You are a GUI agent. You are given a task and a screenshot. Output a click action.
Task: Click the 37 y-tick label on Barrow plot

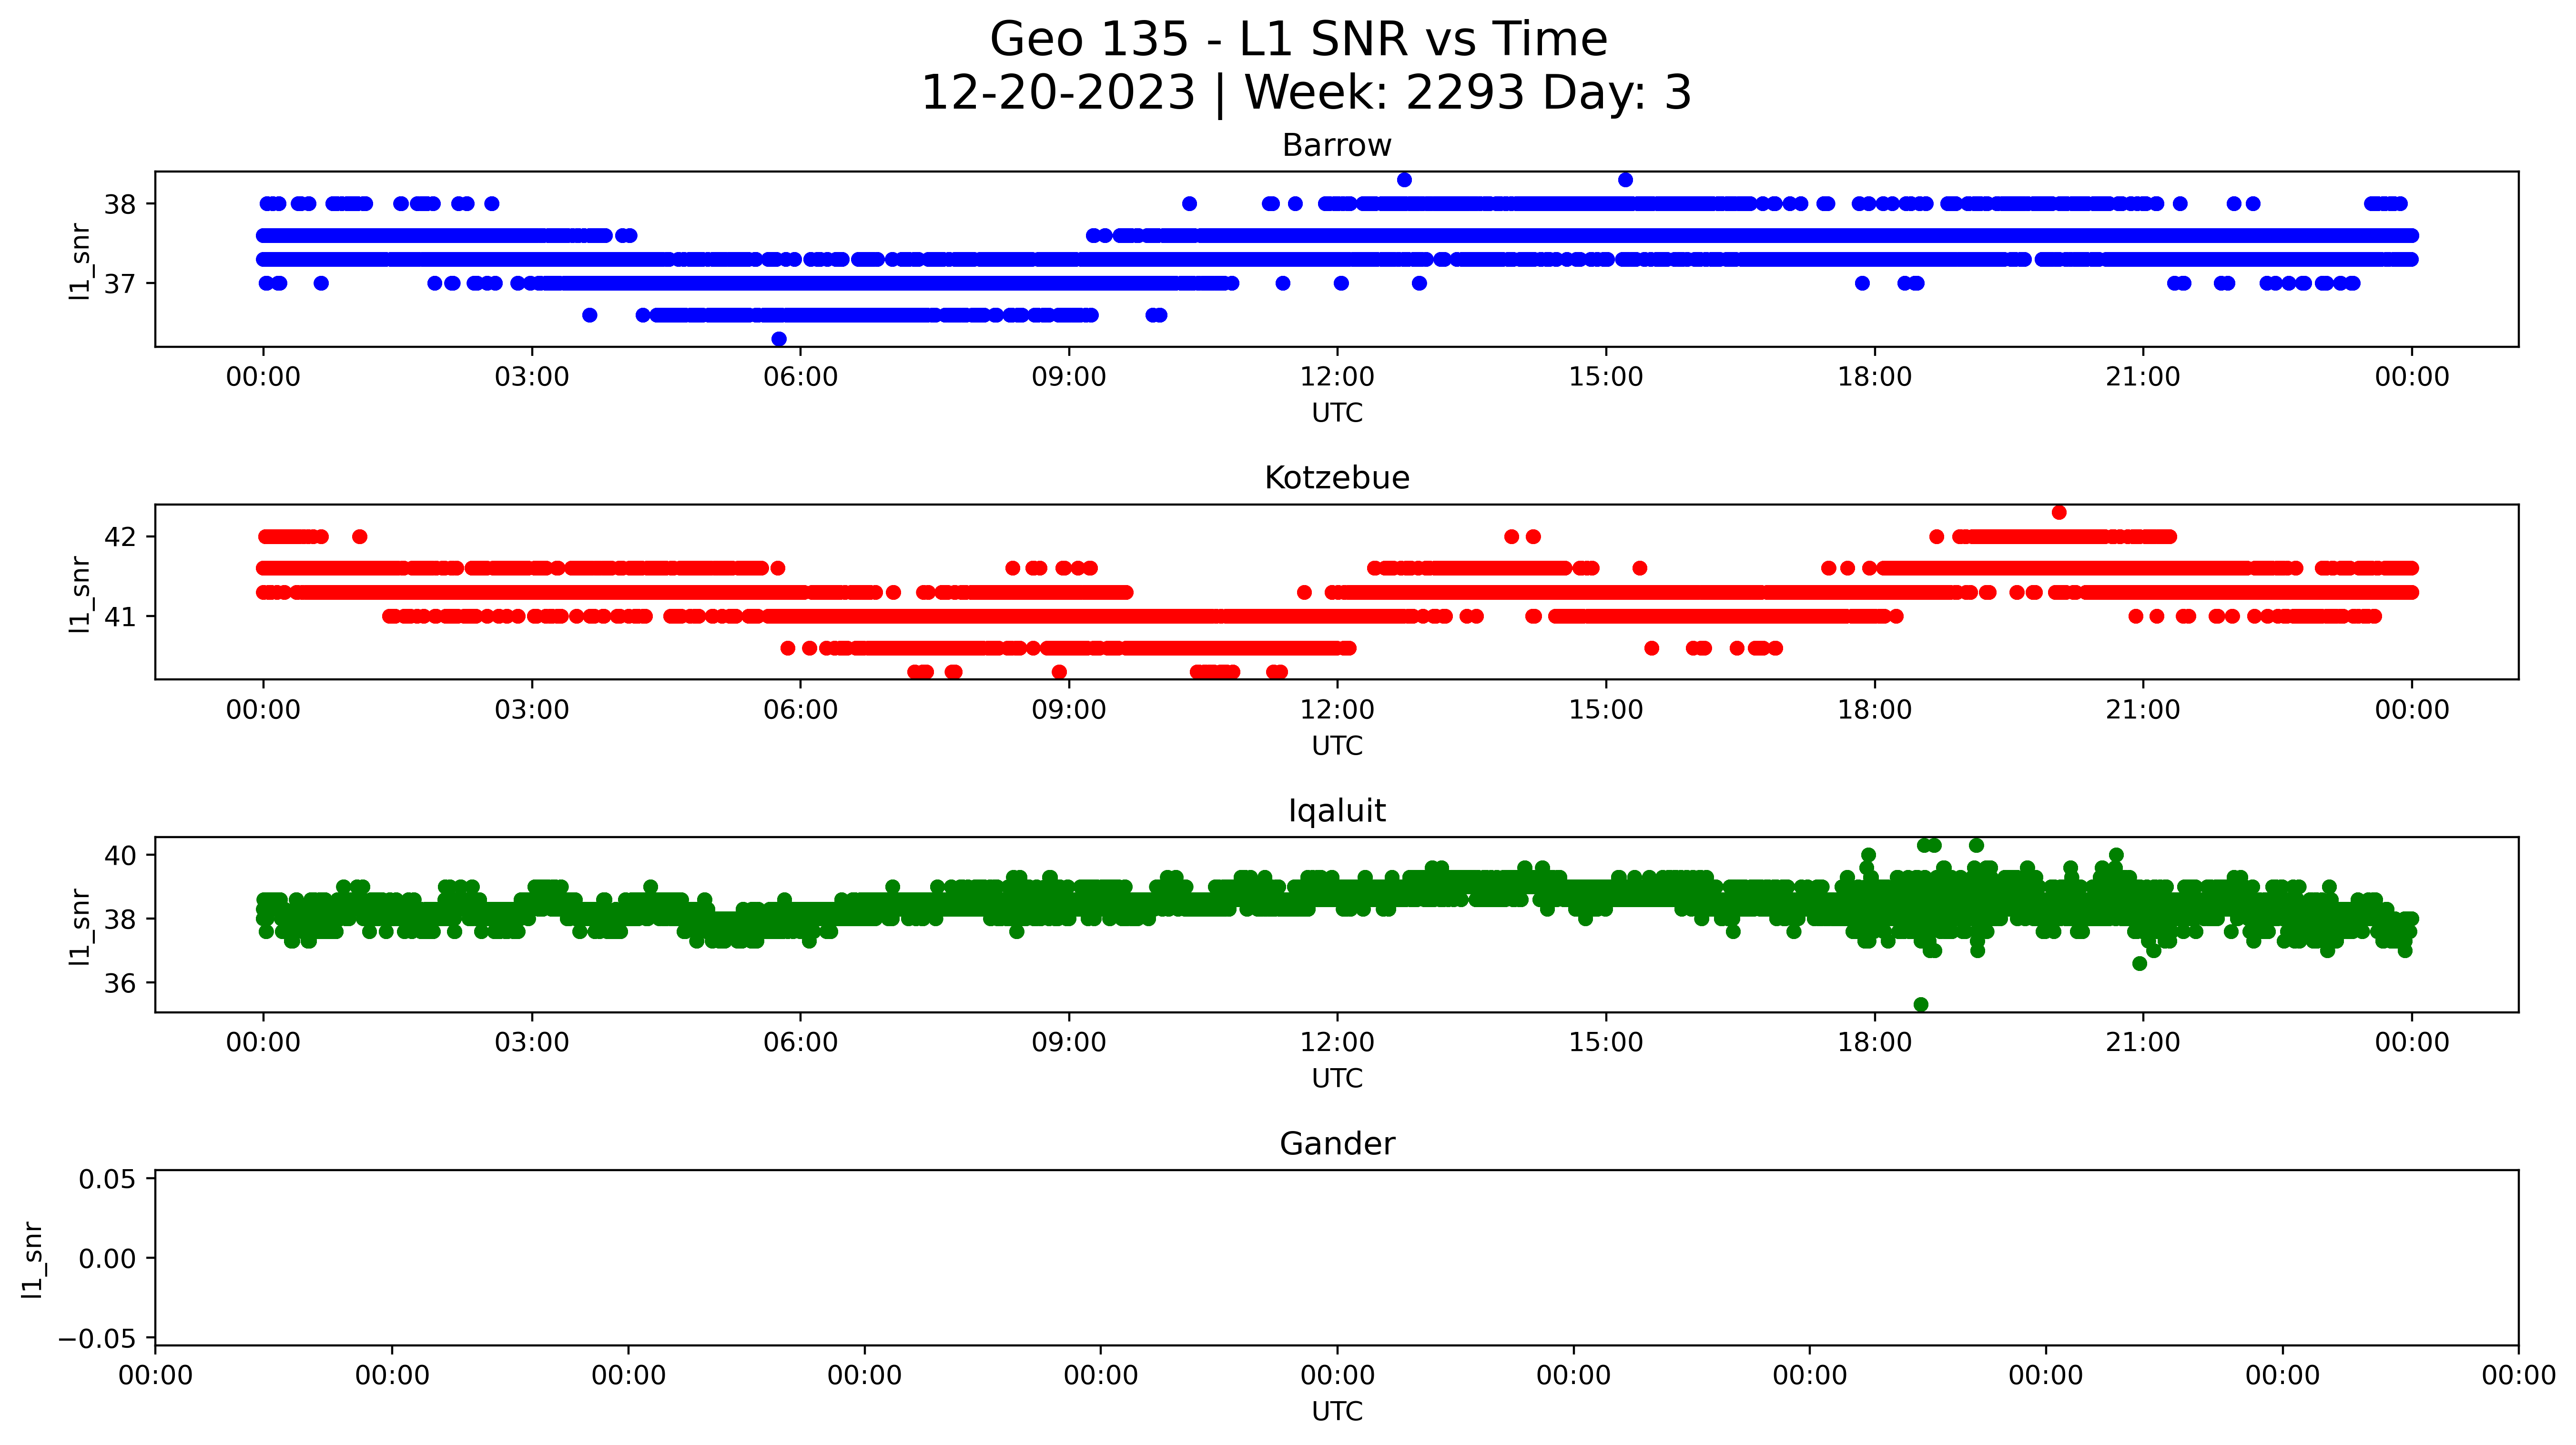pos(120,284)
